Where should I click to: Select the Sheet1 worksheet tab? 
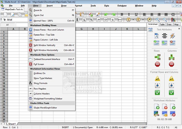tap(12, 124)
